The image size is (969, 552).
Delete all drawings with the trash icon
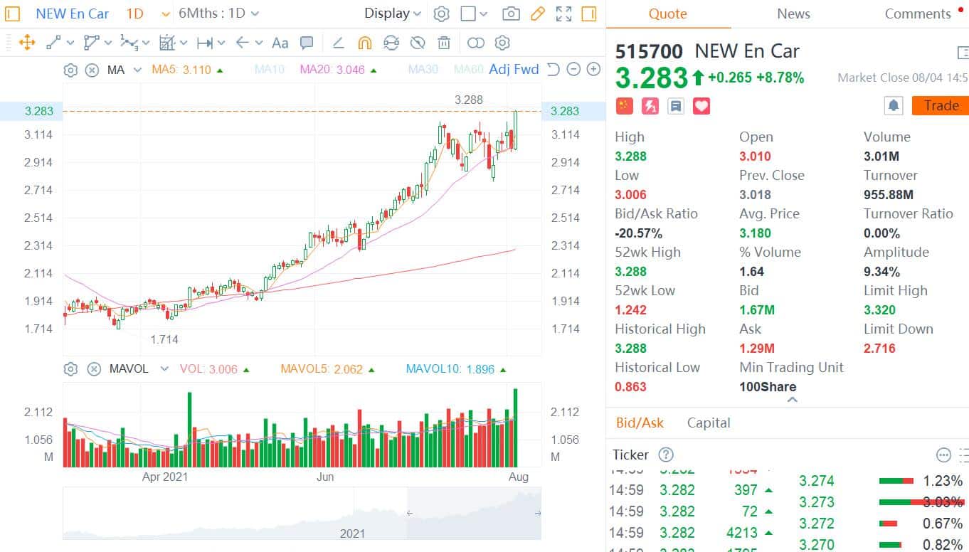444,43
